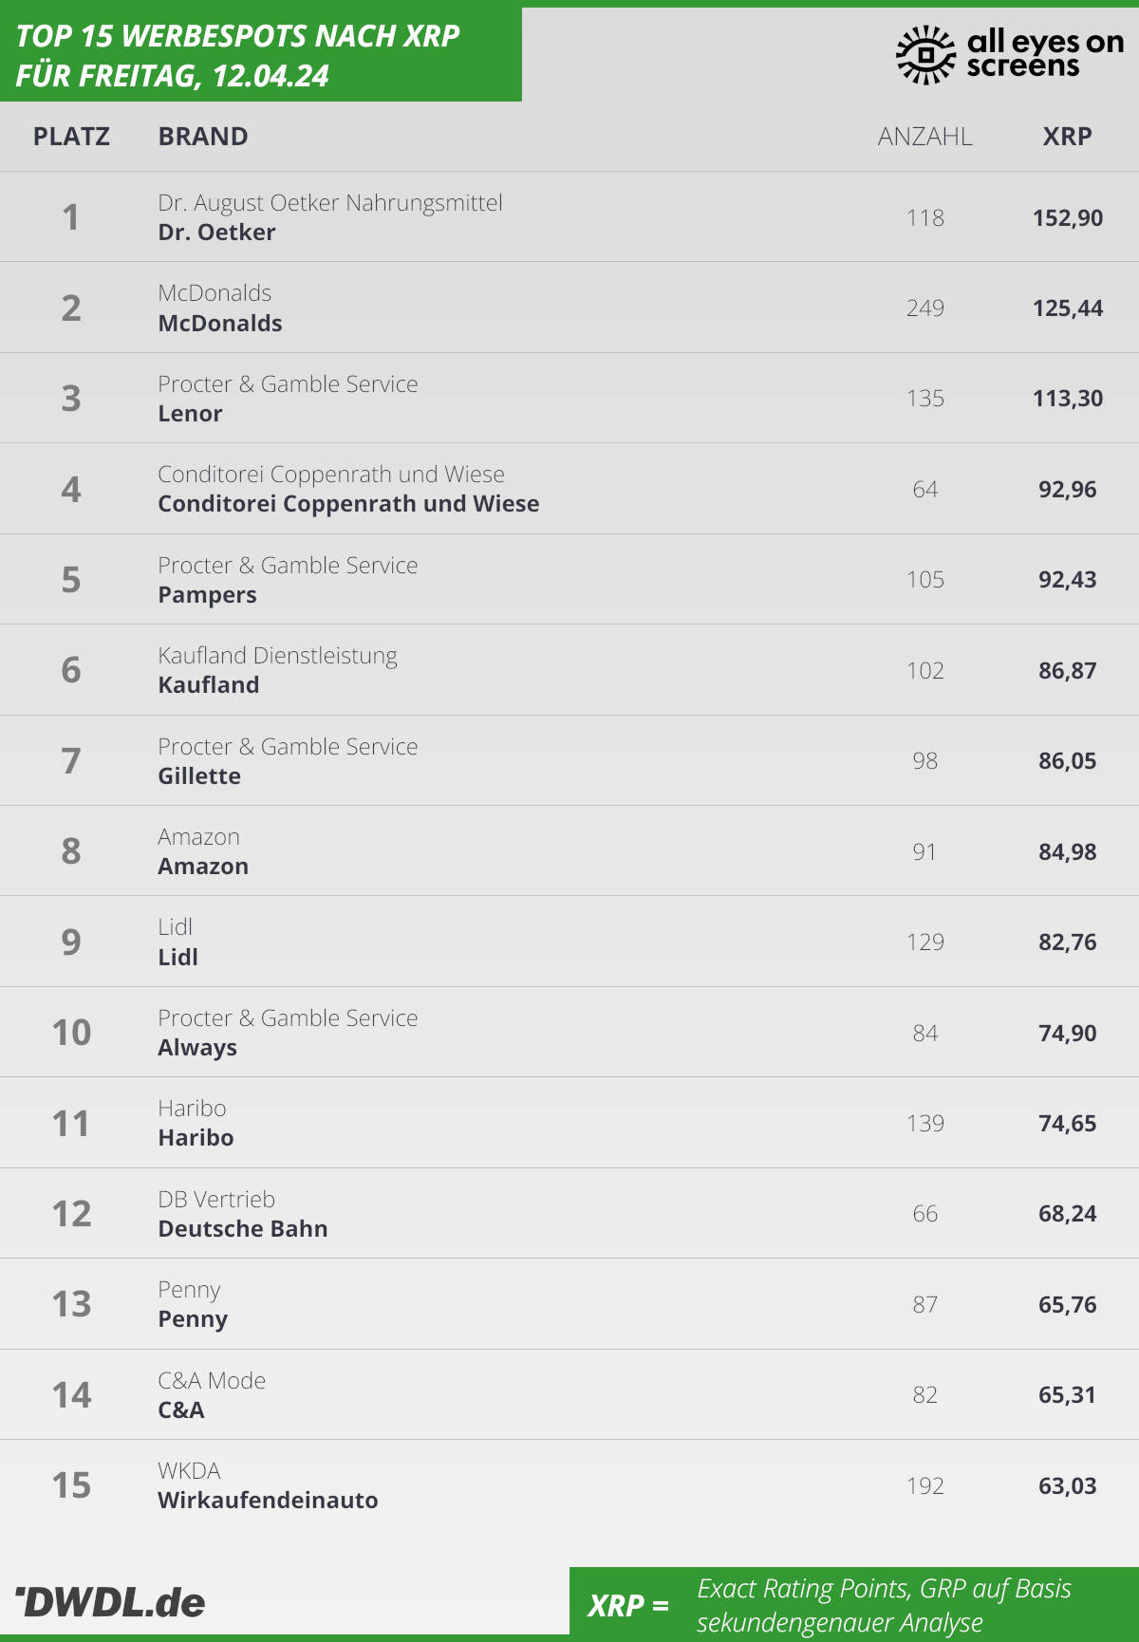Viewport: 1139px width, 1642px height.
Task: Select Lidl spot count 129
Action: [925, 942]
